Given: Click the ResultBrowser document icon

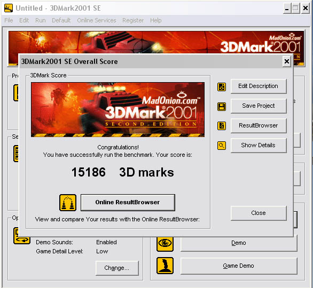Looking at the screenshot, I should (x=222, y=126).
